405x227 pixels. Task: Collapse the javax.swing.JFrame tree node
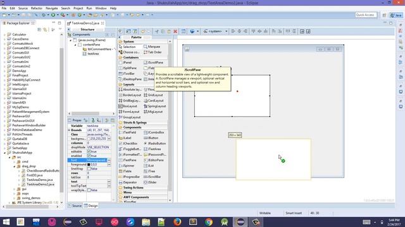70,40
